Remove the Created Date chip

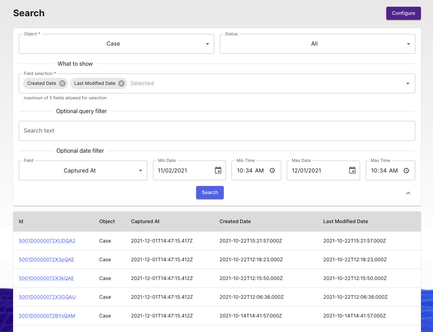pyautogui.click(x=62, y=83)
